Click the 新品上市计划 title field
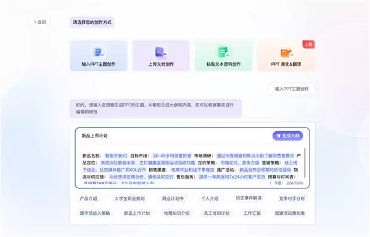 click(94, 135)
